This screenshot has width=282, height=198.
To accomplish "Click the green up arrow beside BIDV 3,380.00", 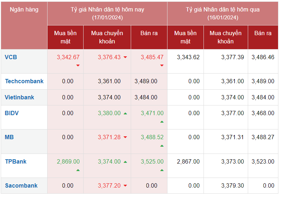I will click(x=125, y=113).
